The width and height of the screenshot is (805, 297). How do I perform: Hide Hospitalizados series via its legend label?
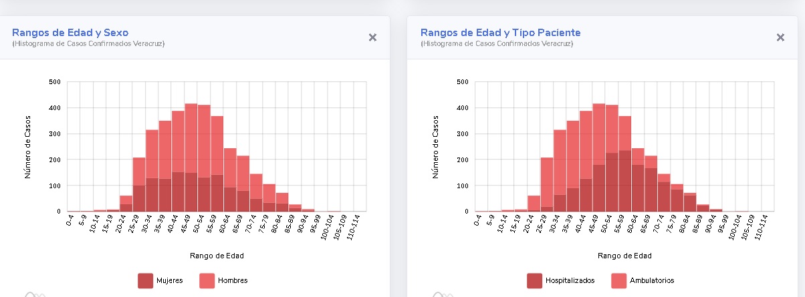click(570, 280)
